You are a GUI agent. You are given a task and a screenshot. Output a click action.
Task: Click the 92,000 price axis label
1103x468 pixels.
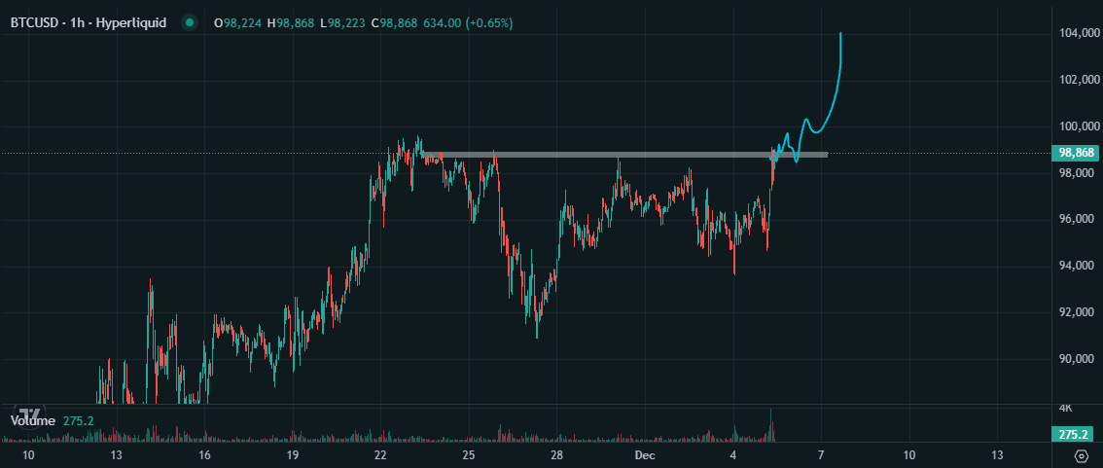[1078, 312]
